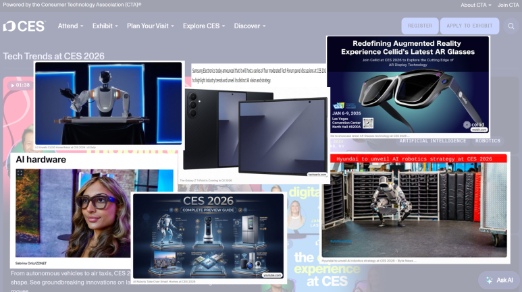This screenshot has height=292, width=522.
Task: Click the youtube.com source label
Action: [x=272, y=275]
